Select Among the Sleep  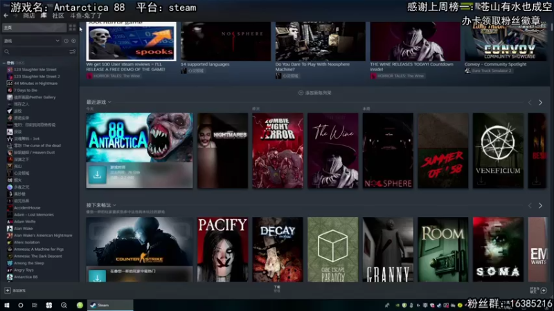click(29, 263)
